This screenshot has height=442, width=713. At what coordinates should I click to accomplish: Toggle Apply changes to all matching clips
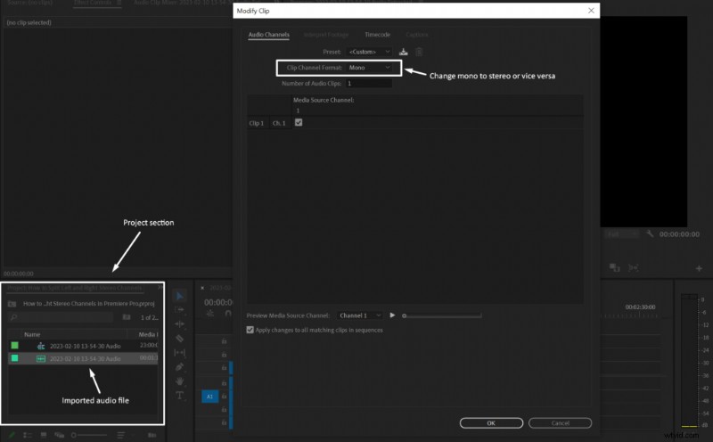click(250, 330)
